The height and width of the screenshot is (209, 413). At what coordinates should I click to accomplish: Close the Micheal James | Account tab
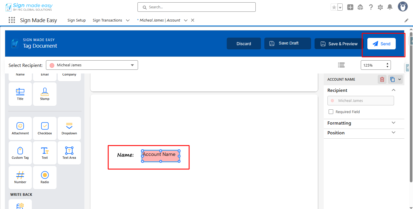click(x=193, y=20)
